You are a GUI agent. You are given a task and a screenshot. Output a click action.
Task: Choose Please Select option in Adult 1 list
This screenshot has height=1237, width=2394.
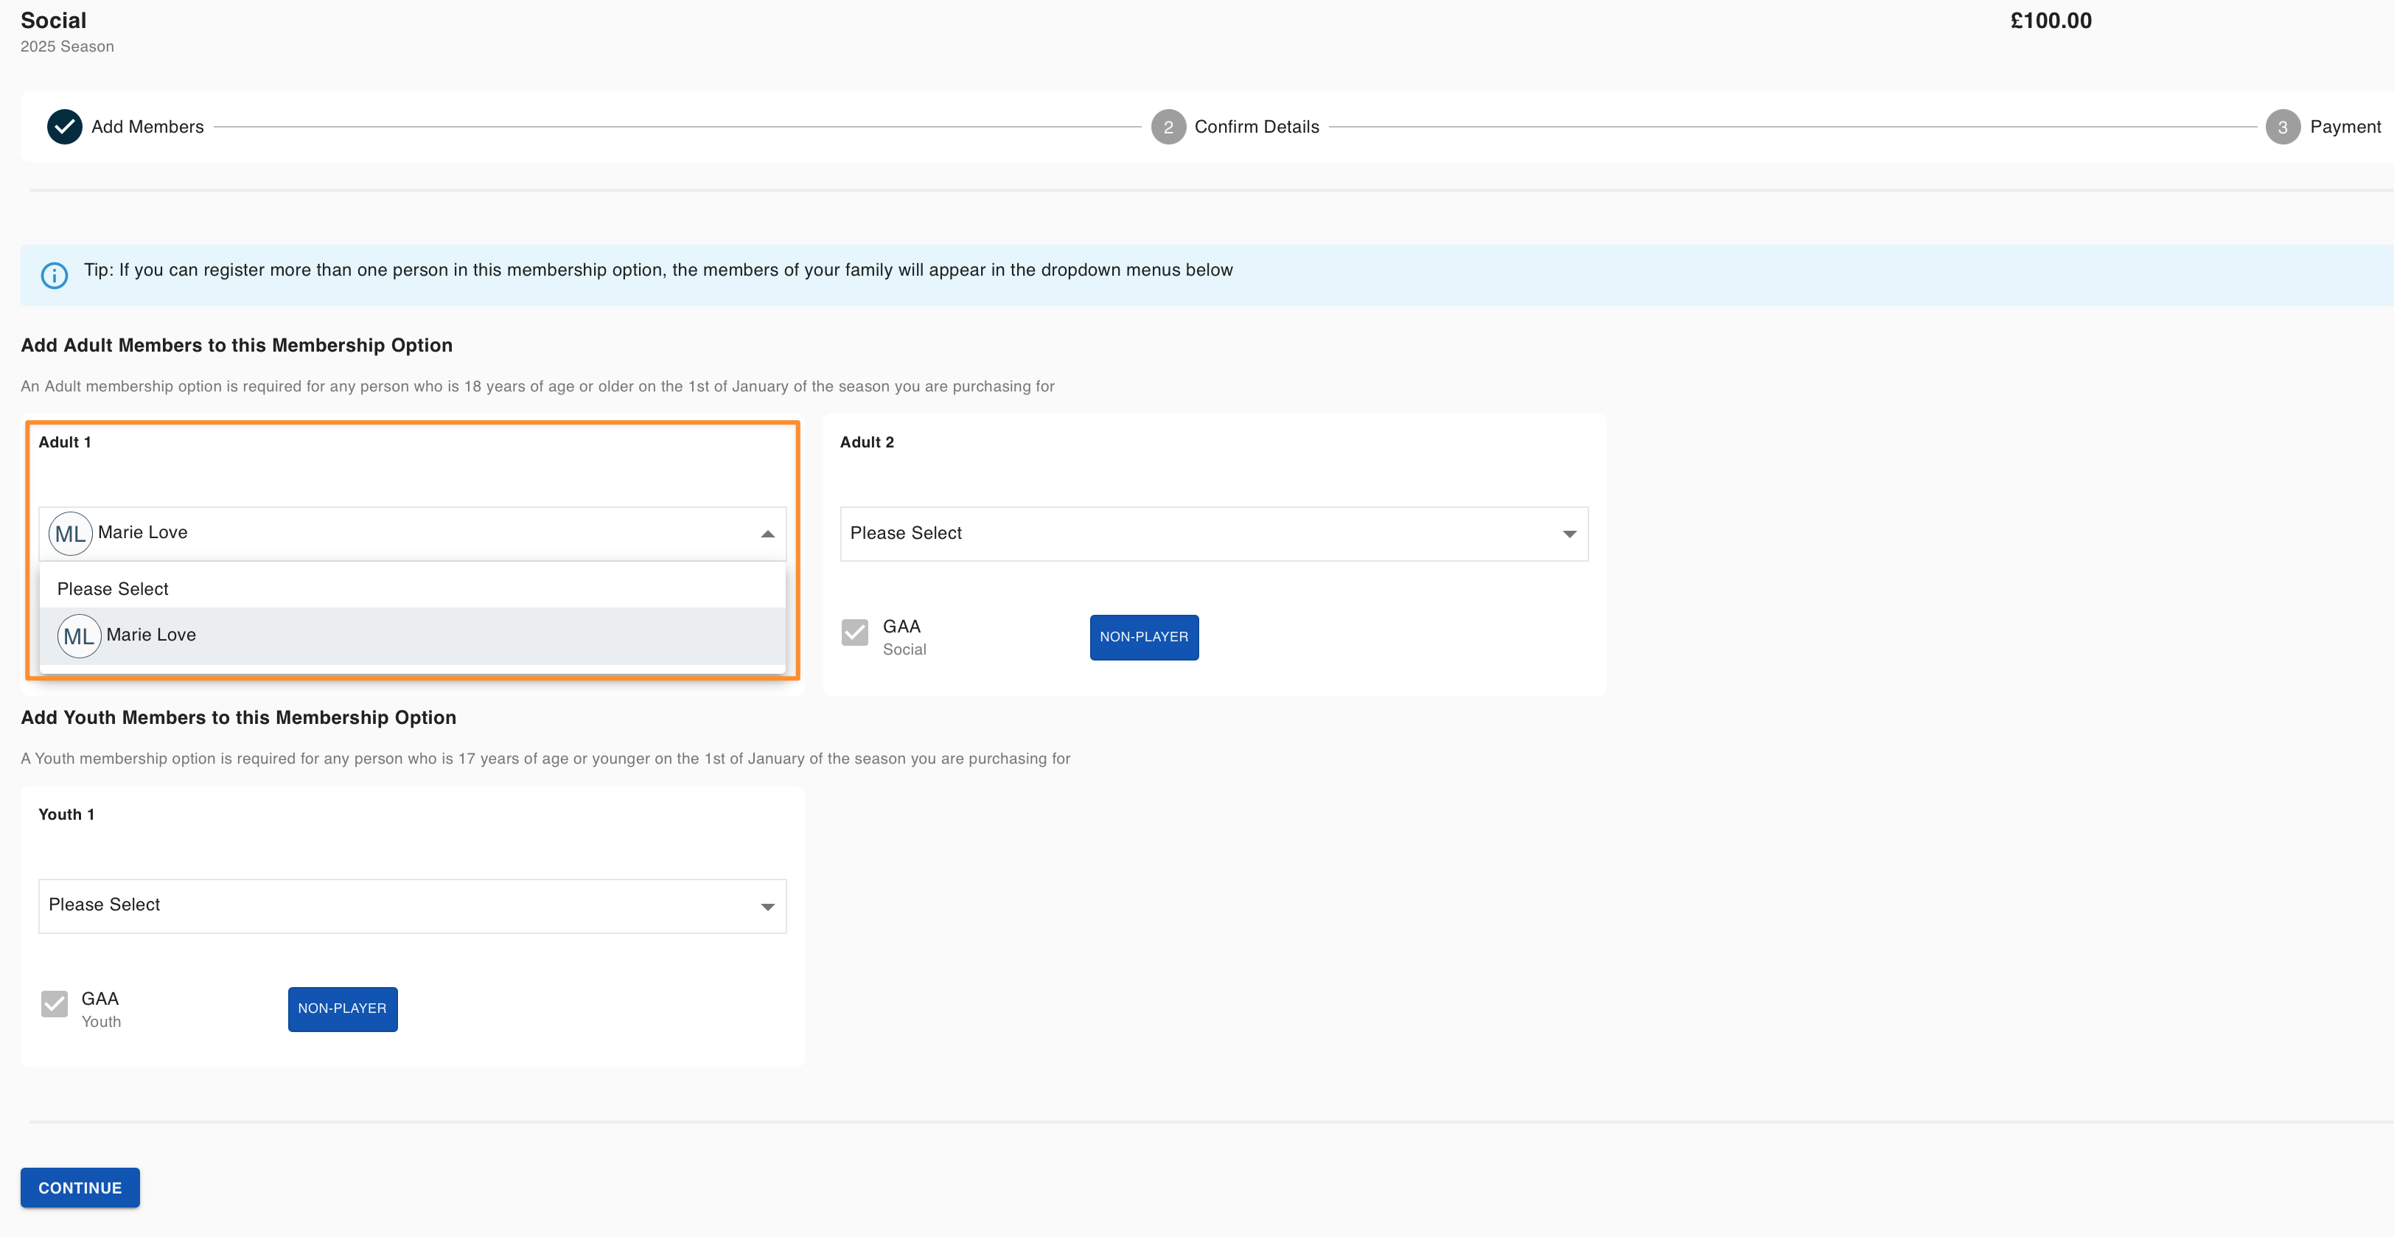[412, 588]
